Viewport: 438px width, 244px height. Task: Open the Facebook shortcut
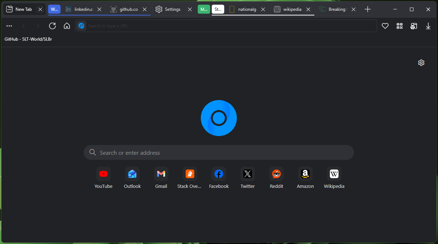[x=219, y=178]
